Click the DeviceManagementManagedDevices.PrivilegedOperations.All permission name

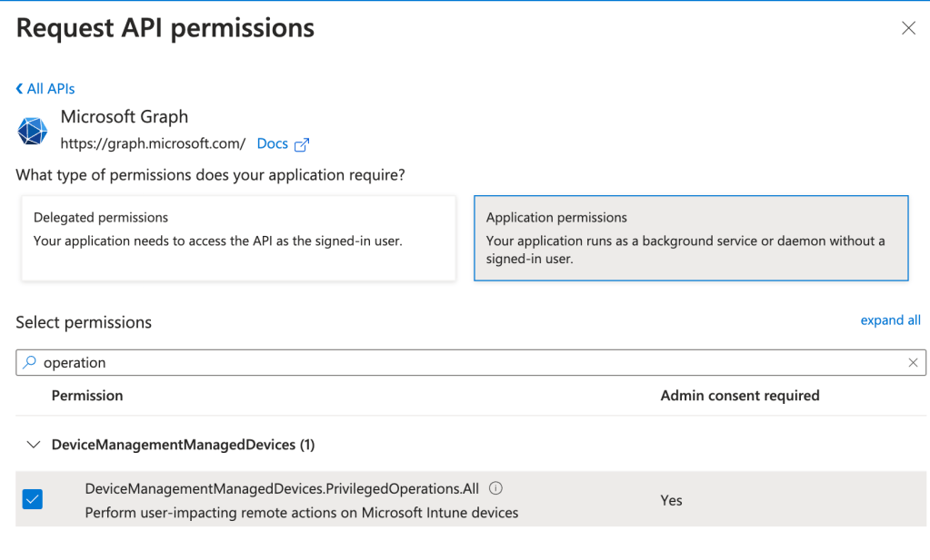coord(282,488)
